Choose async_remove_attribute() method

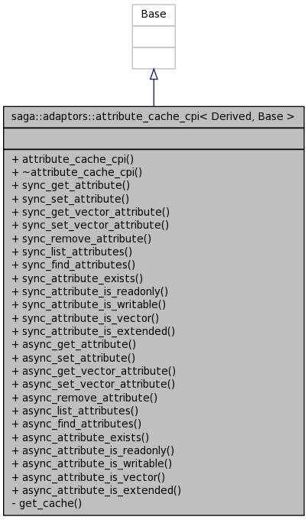pyautogui.click(x=85, y=398)
